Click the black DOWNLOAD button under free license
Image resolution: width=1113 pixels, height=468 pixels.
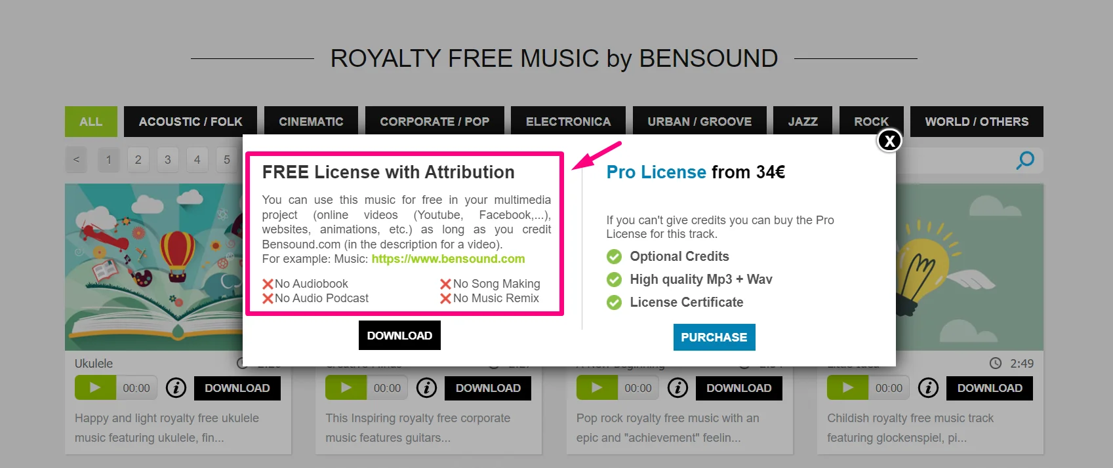tap(399, 336)
